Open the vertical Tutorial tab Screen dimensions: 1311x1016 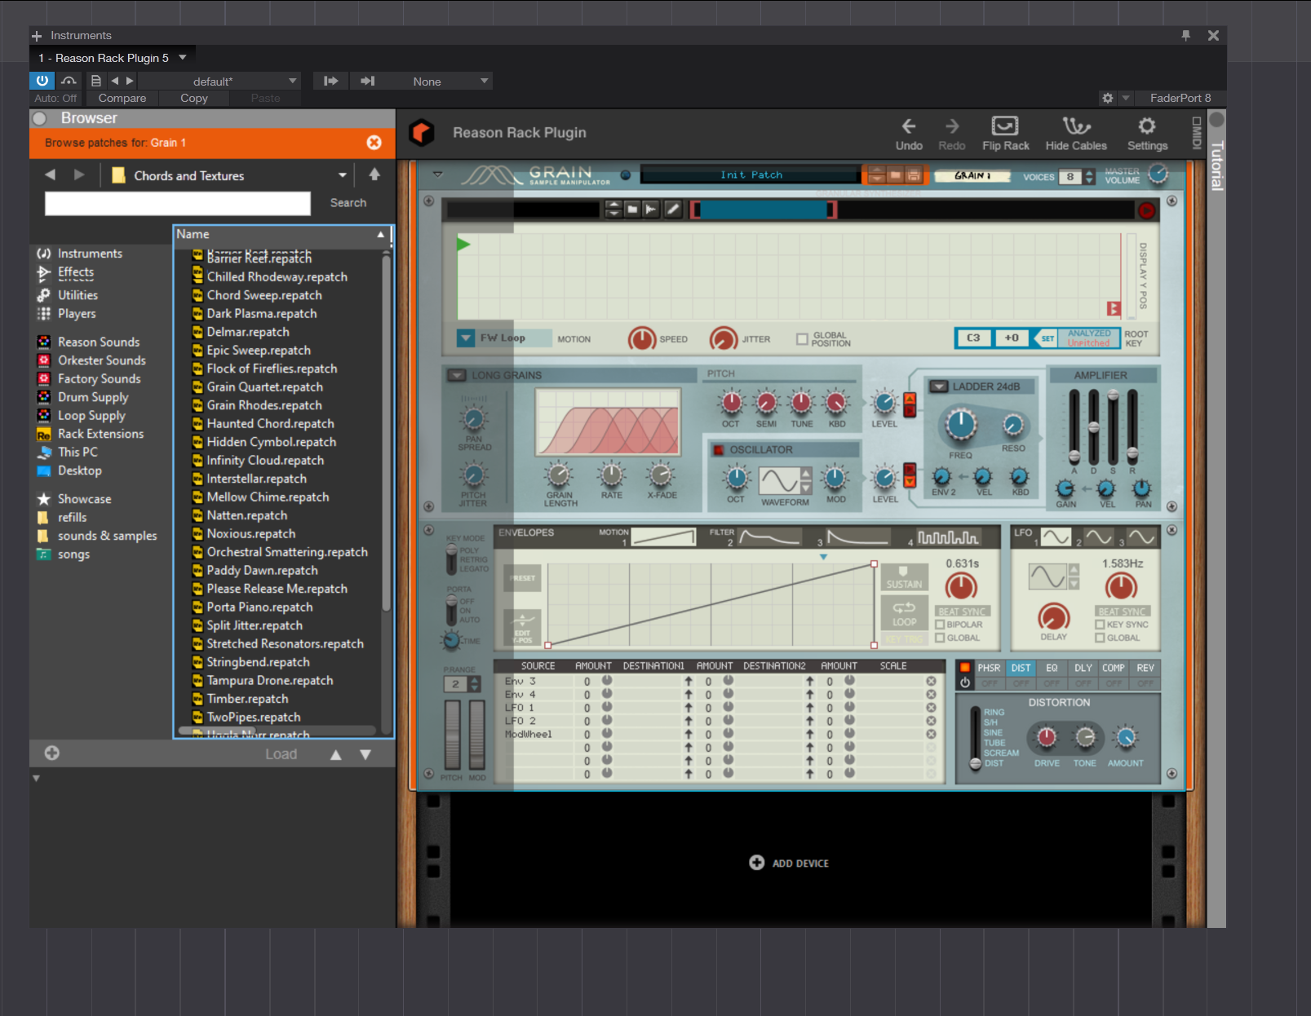tap(1216, 166)
